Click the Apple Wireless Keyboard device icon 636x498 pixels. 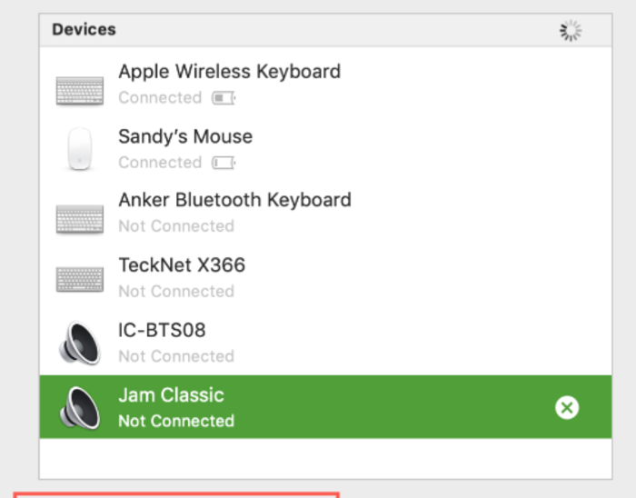pyautogui.click(x=80, y=91)
